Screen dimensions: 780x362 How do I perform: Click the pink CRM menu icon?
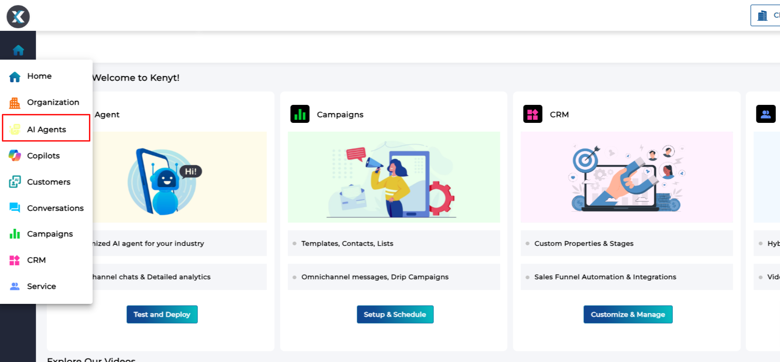click(15, 260)
